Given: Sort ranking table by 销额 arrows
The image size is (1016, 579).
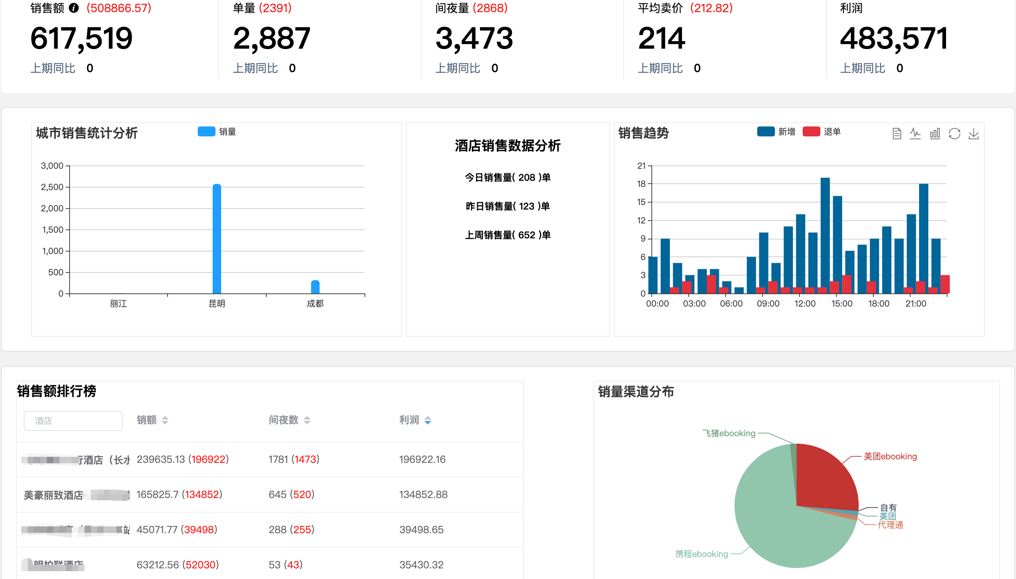Looking at the screenshot, I should tap(165, 420).
